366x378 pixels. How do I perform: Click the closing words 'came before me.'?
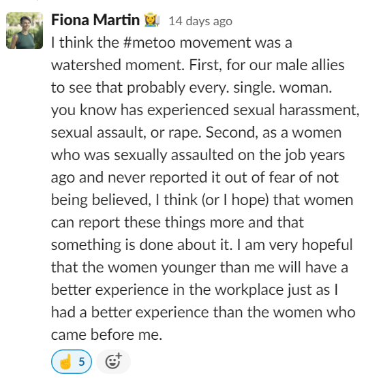click(x=106, y=335)
